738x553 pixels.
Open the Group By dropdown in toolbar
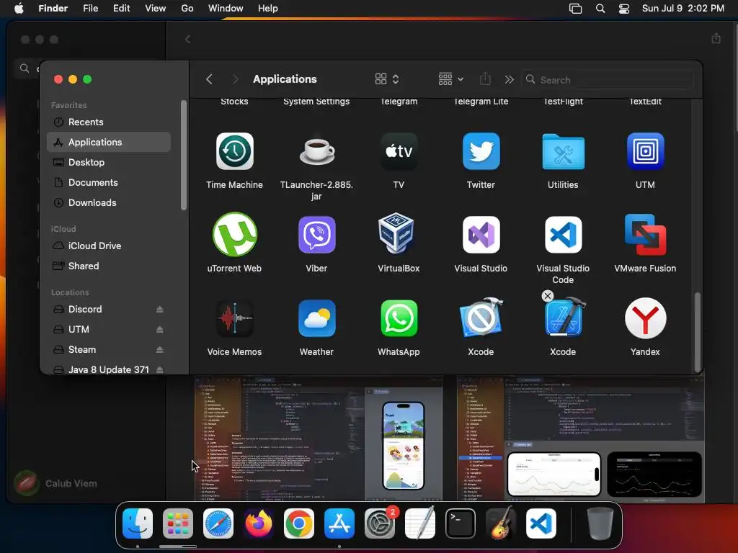(451, 79)
